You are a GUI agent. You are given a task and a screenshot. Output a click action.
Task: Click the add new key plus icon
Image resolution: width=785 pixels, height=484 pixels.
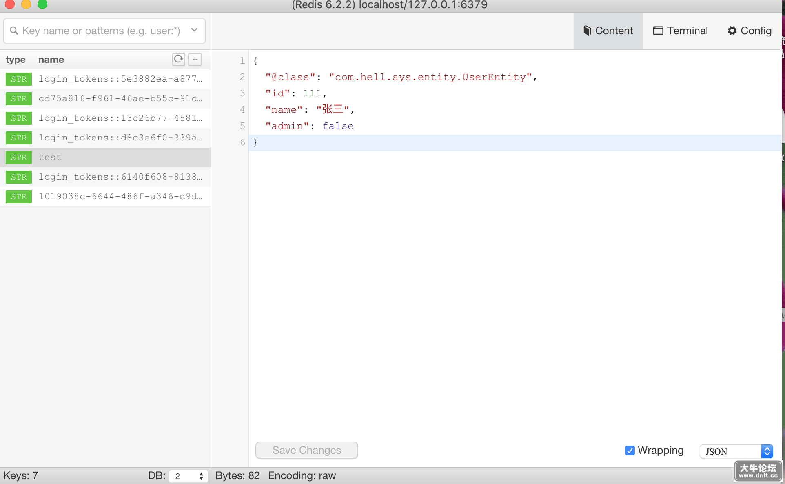(195, 60)
